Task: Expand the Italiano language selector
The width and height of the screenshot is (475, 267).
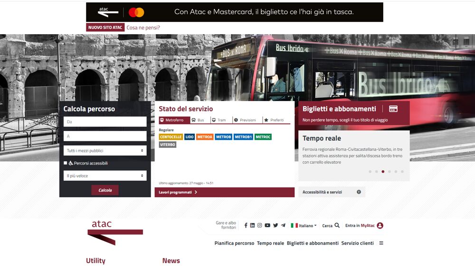Action: pyautogui.click(x=304, y=226)
